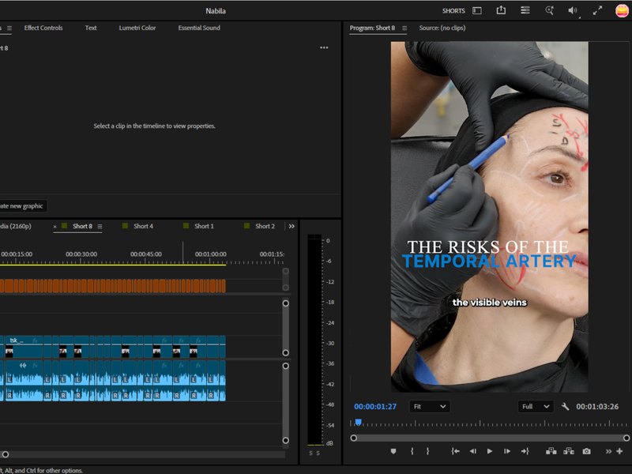Export frame with camera icon

[x=586, y=451]
